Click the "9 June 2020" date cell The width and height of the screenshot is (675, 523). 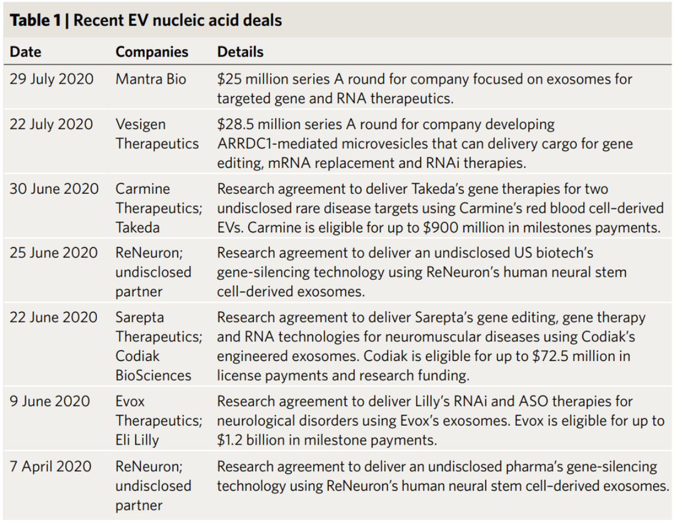49,401
